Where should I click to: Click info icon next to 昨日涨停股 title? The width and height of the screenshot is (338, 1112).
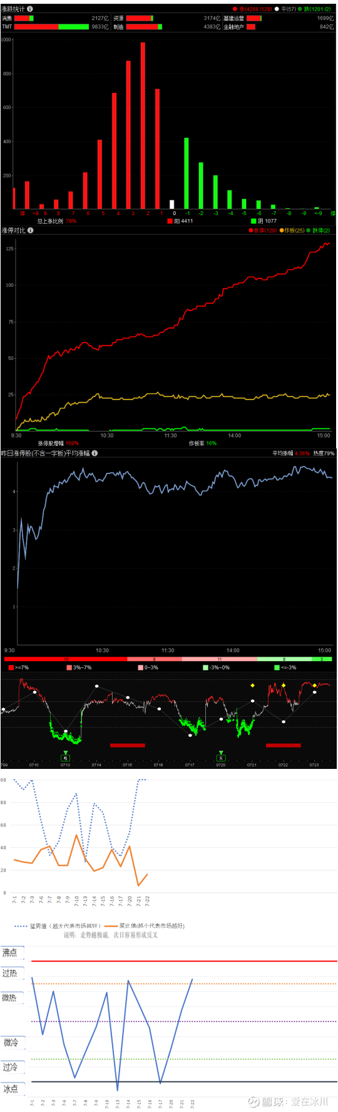(x=95, y=453)
